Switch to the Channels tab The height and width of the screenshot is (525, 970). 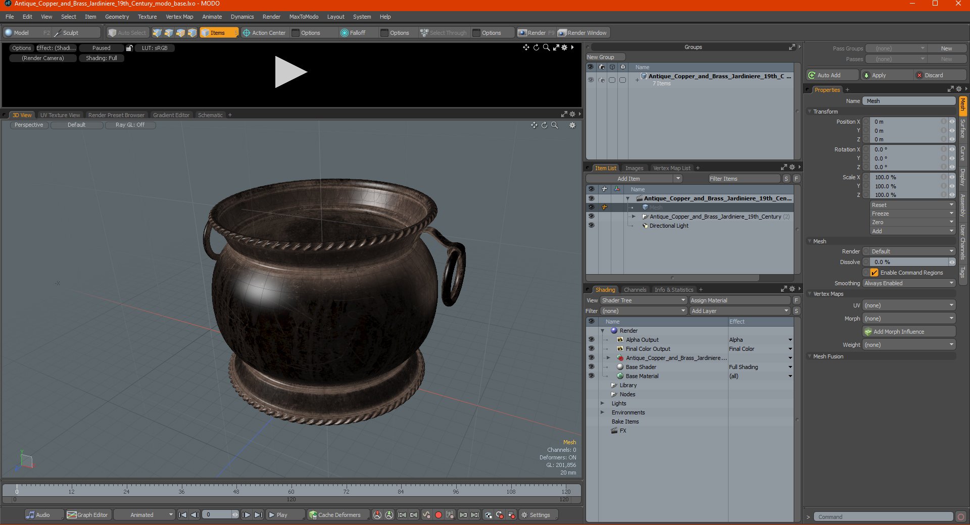coord(635,290)
